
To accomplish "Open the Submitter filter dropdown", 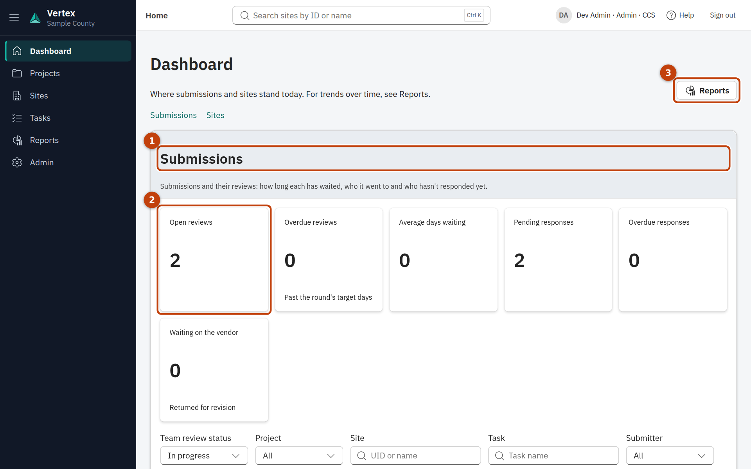I will pos(670,456).
